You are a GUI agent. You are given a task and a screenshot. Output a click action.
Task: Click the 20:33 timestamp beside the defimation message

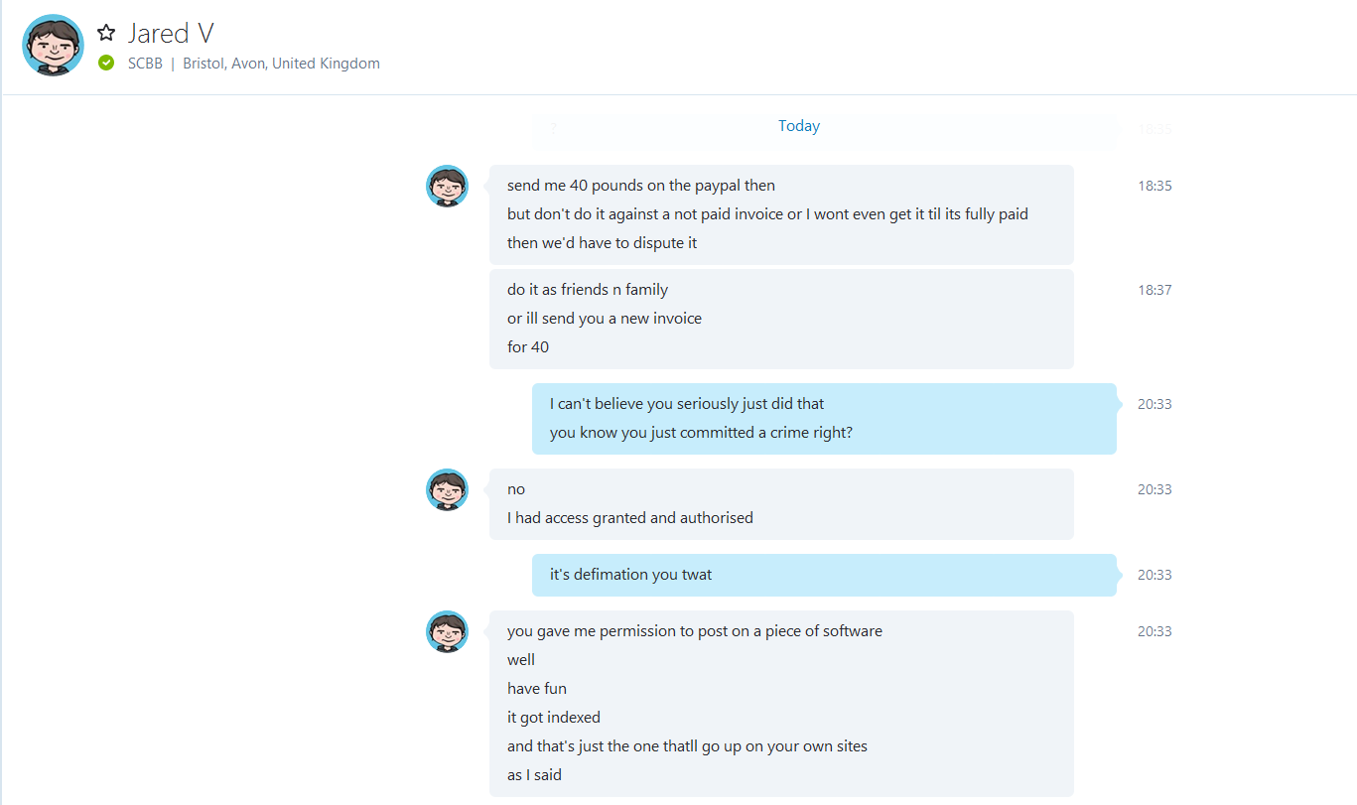1154,575
